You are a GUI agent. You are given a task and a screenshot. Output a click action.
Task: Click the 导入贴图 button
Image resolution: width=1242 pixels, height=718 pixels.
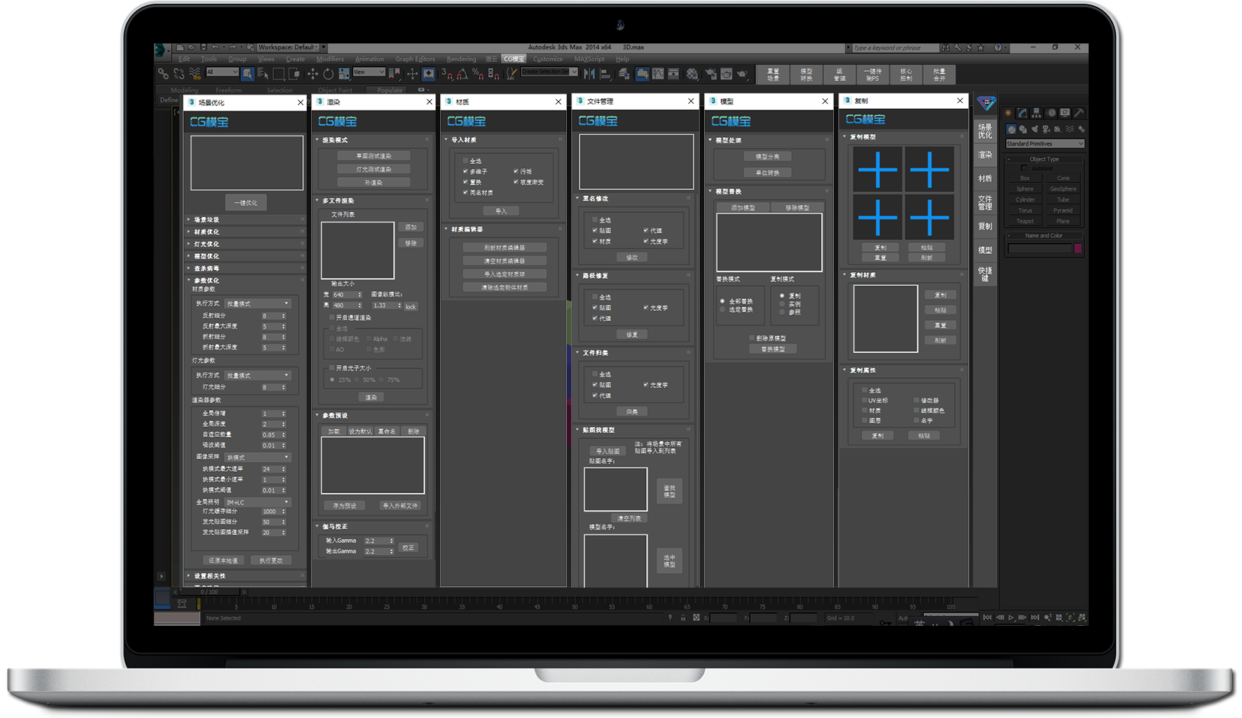click(x=608, y=451)
